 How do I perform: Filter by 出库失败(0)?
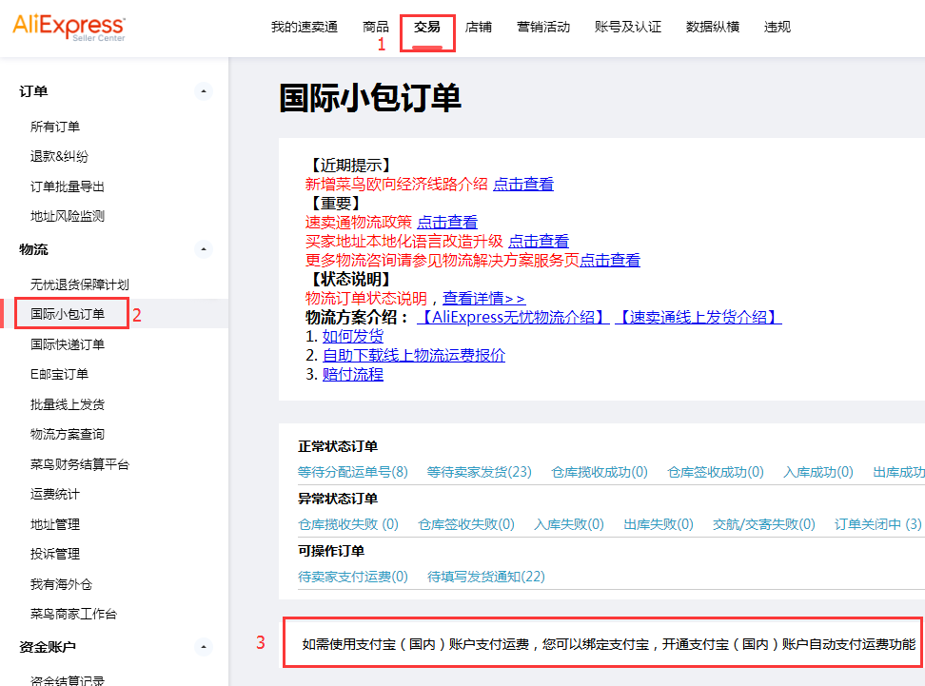pos(659,524)
